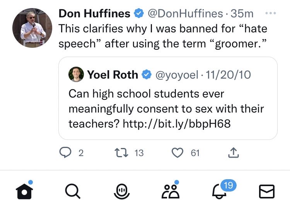The image size is (290, 200).
Task: Like the tweet with heart icon
Action: click(177, 153)
